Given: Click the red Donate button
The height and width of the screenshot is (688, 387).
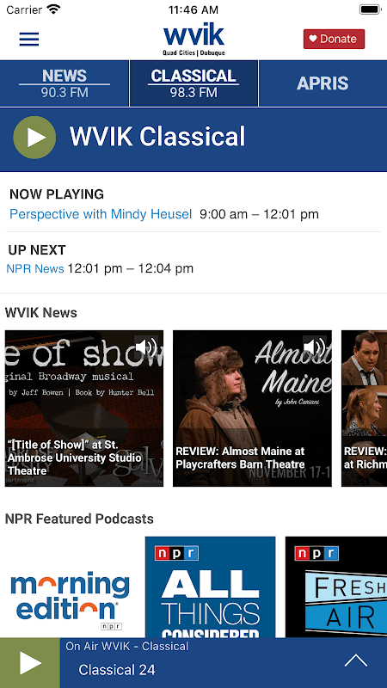Looking at the screenshot, I should pyautogui.click(x=334, y=39).
